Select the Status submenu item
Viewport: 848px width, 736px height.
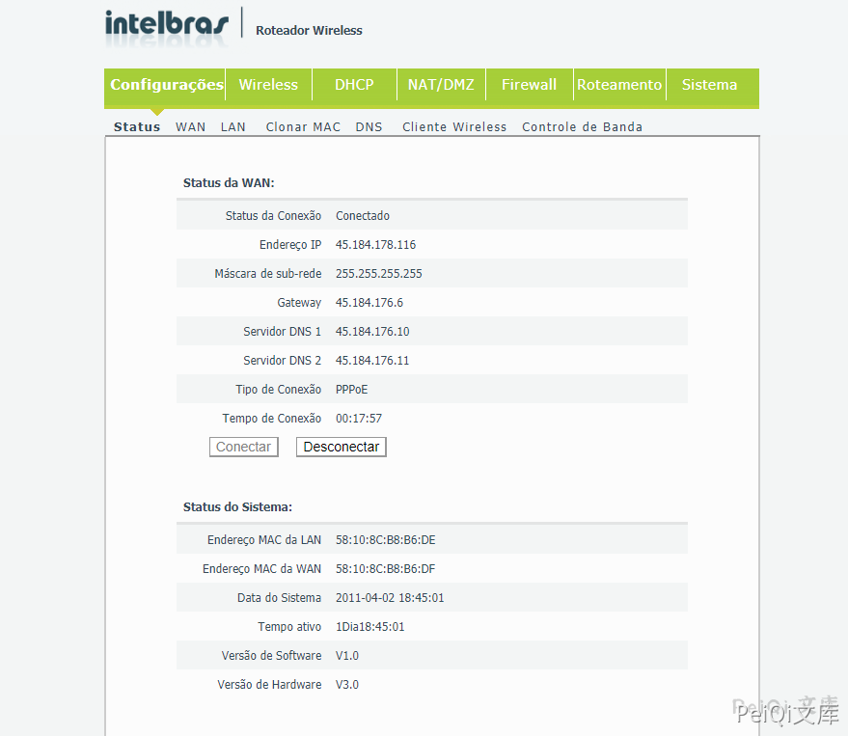137,127
